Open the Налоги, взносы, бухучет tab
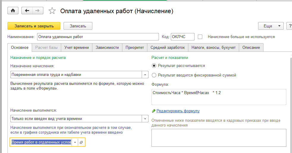292x153 pixels. tap(213, 47)
